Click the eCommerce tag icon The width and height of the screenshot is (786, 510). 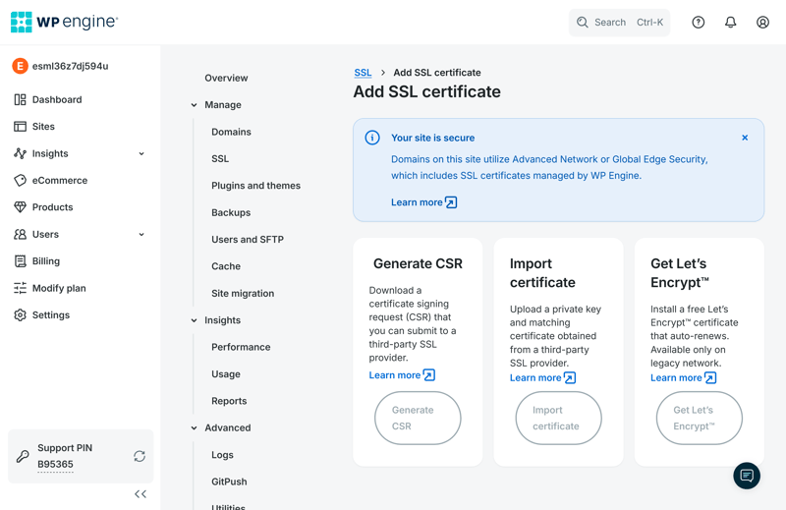tap(20, 180)
